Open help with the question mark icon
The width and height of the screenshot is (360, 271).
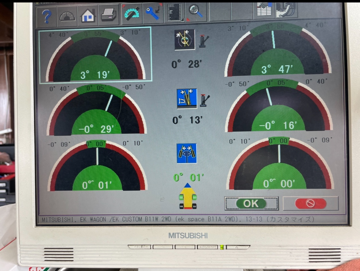(x=46, y=16)
